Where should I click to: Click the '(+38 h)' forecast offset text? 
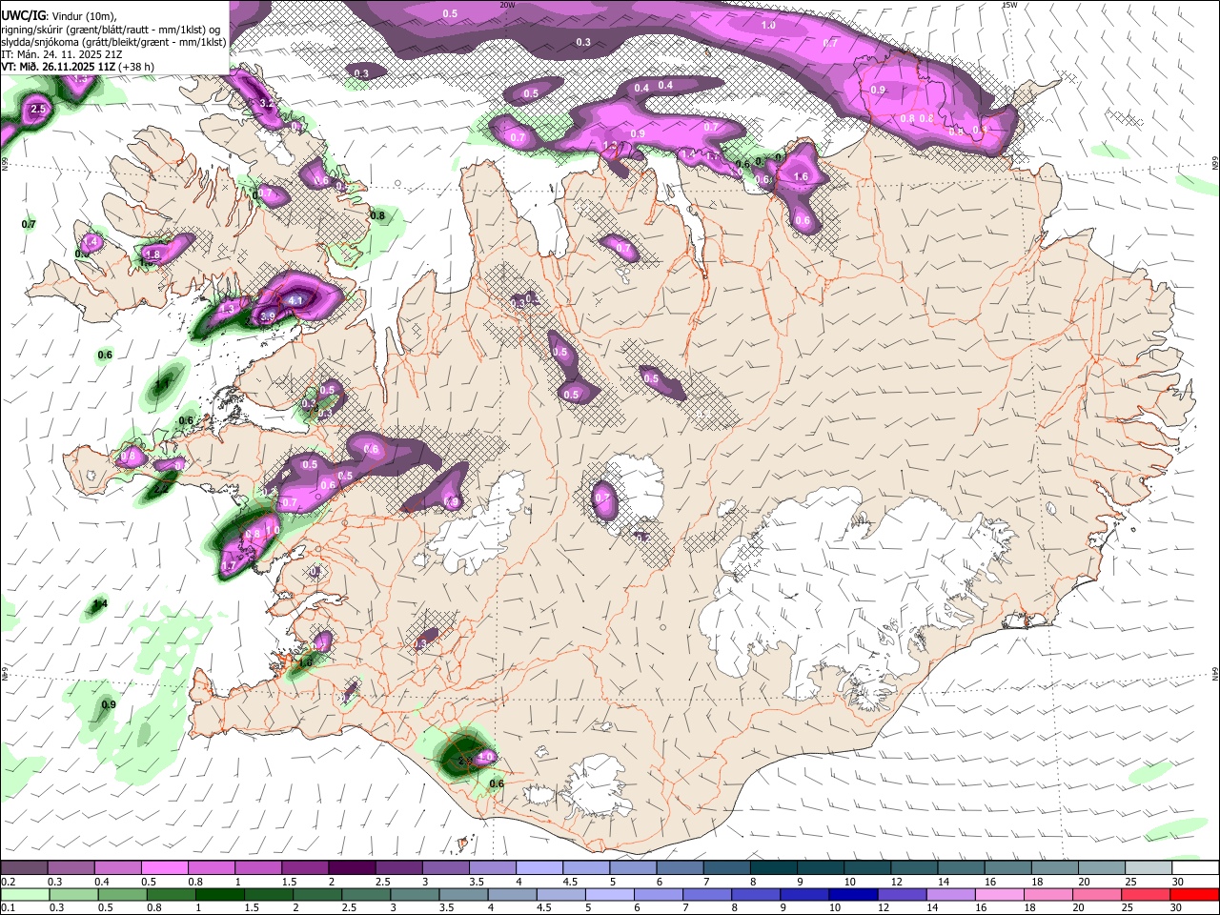click(138, 67)
